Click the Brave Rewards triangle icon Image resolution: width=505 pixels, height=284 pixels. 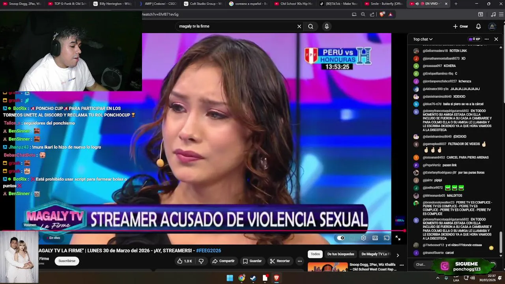click(x=391, y=14)
